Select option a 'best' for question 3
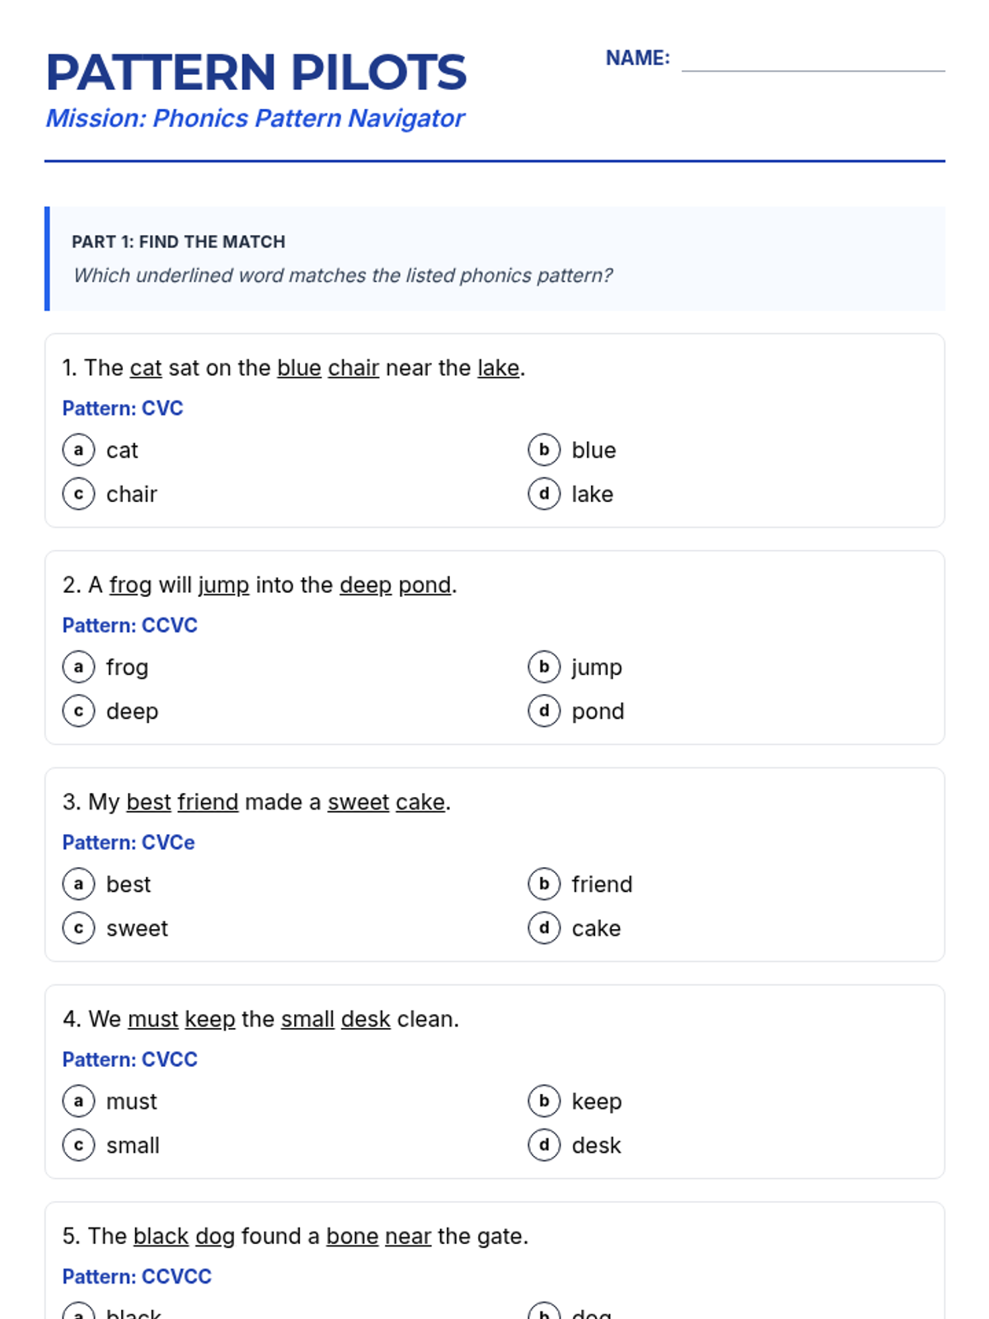989x1319 pixels. pyautogui.click(x=78, y=884)
